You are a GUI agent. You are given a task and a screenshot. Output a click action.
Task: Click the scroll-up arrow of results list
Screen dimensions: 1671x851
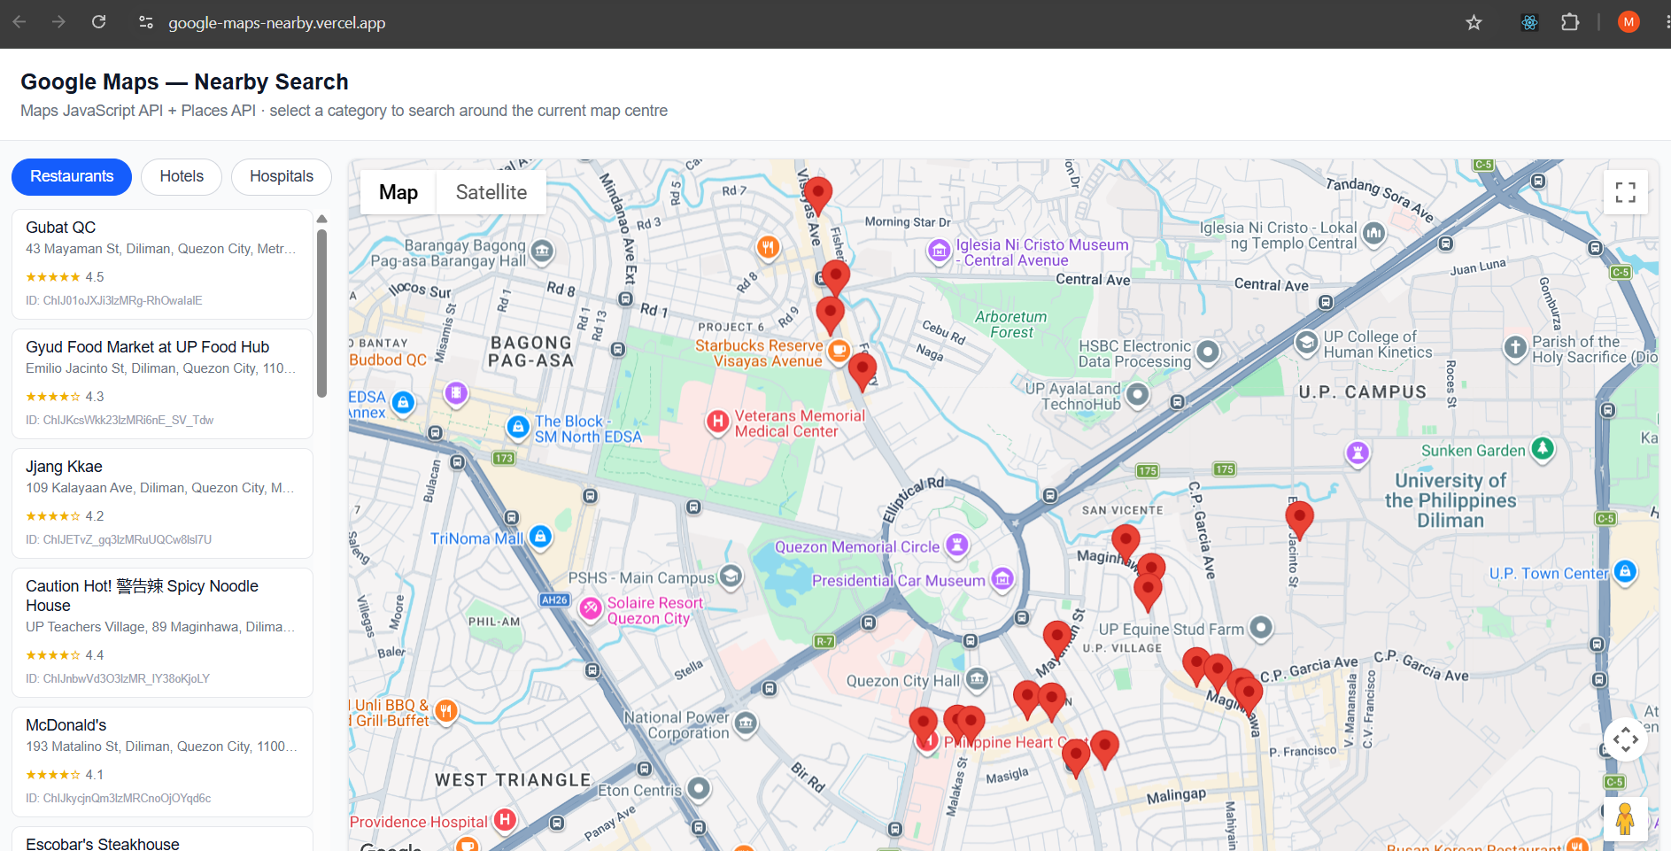pos(322,219)
